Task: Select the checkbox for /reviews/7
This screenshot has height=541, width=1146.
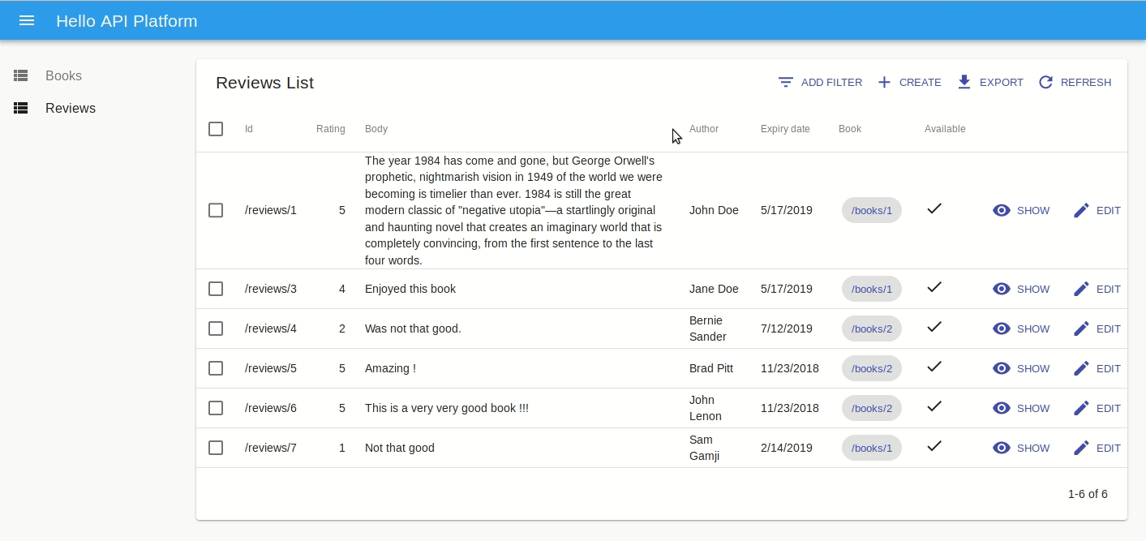Action: (216, 448)
